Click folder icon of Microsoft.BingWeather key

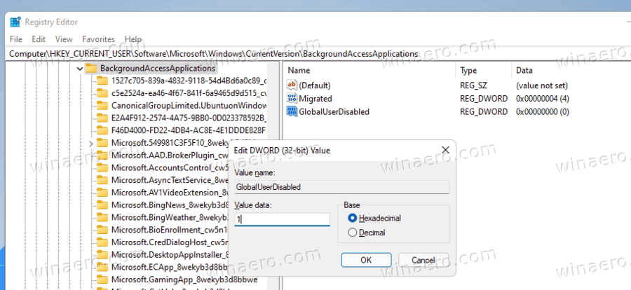tap(102, 218)
